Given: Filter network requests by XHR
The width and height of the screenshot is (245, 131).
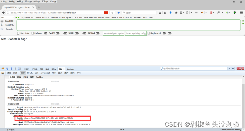Looking at the screenshot, I should (x=54, y=73).
